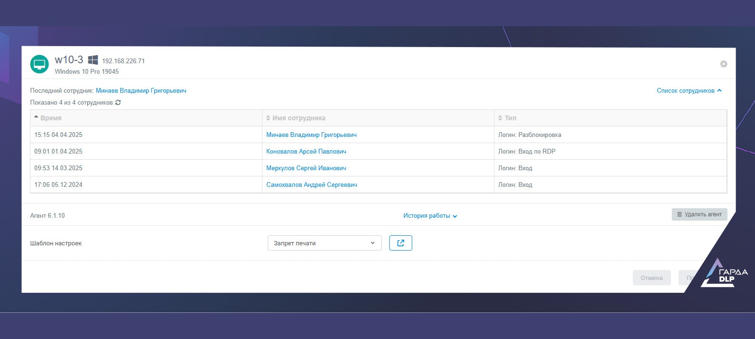
Task: Expand the История работы section
Action: (430, 216)
